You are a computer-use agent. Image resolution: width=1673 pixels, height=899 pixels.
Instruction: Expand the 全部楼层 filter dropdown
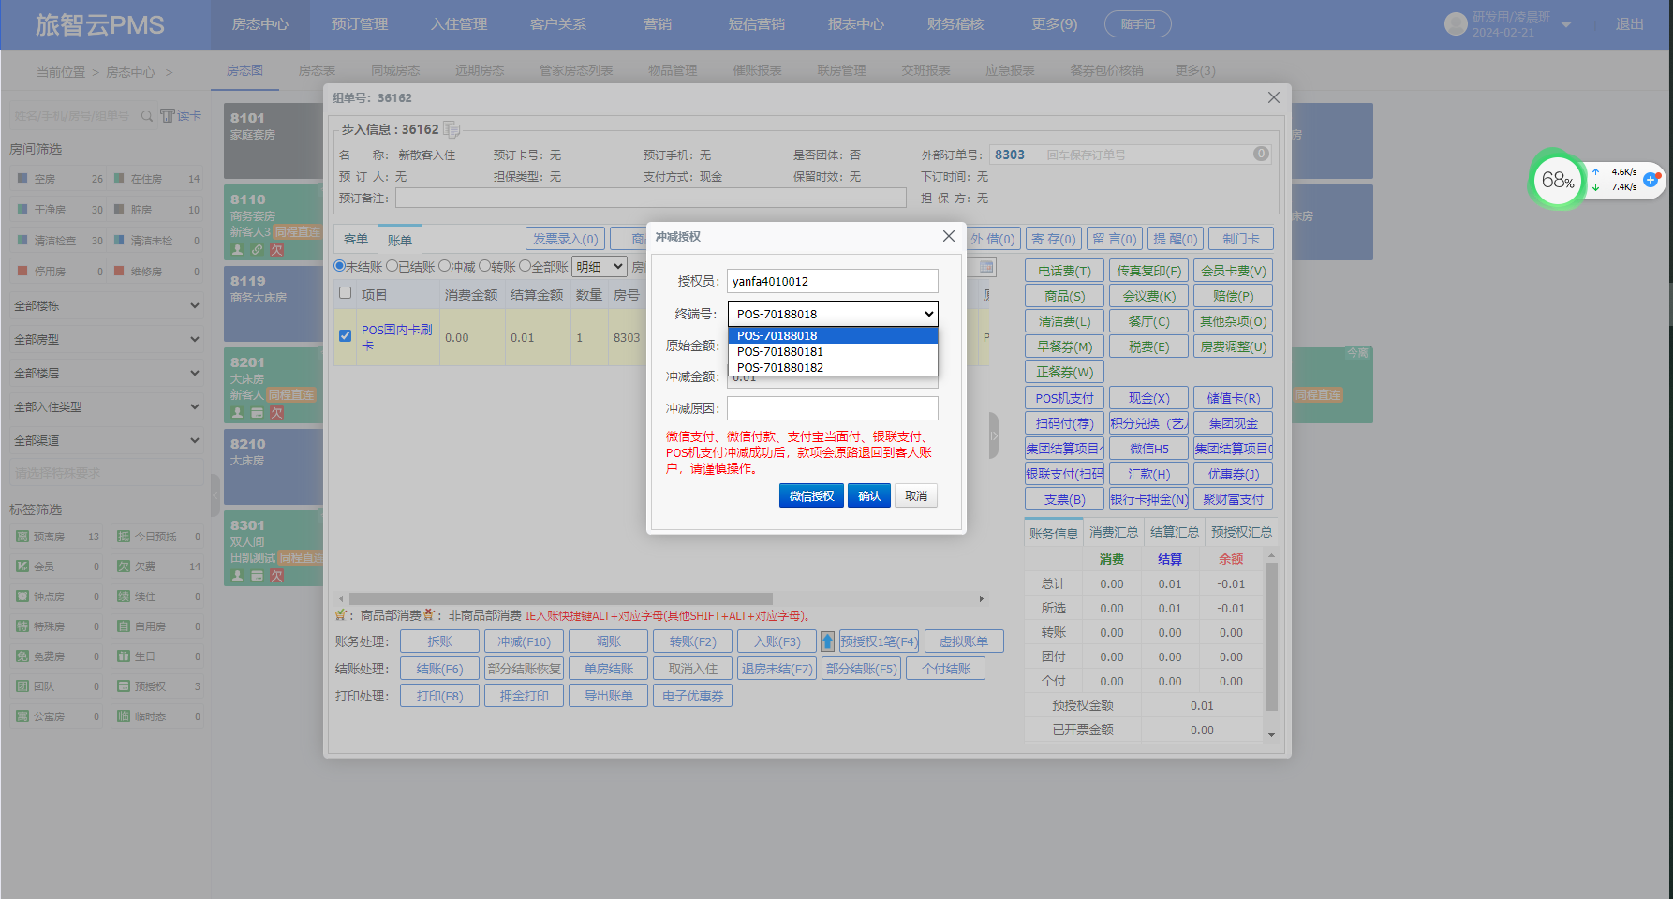[107, 373]
